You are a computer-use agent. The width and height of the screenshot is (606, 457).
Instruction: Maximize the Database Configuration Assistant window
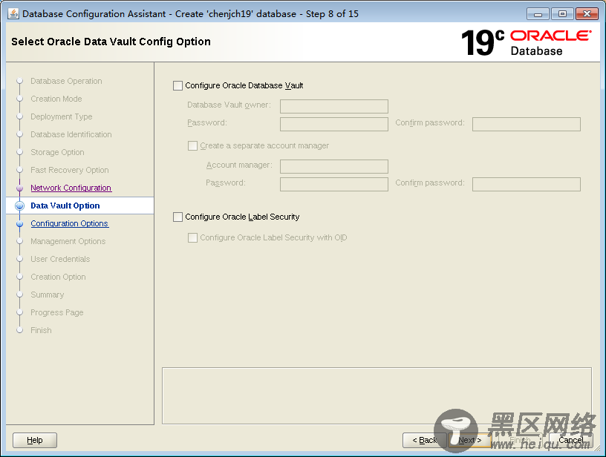click(x=562, y=14)
